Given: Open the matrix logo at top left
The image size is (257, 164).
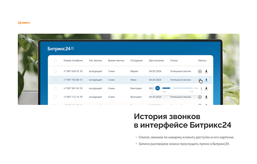Looking at the screenshot, I should click(24, 23).
